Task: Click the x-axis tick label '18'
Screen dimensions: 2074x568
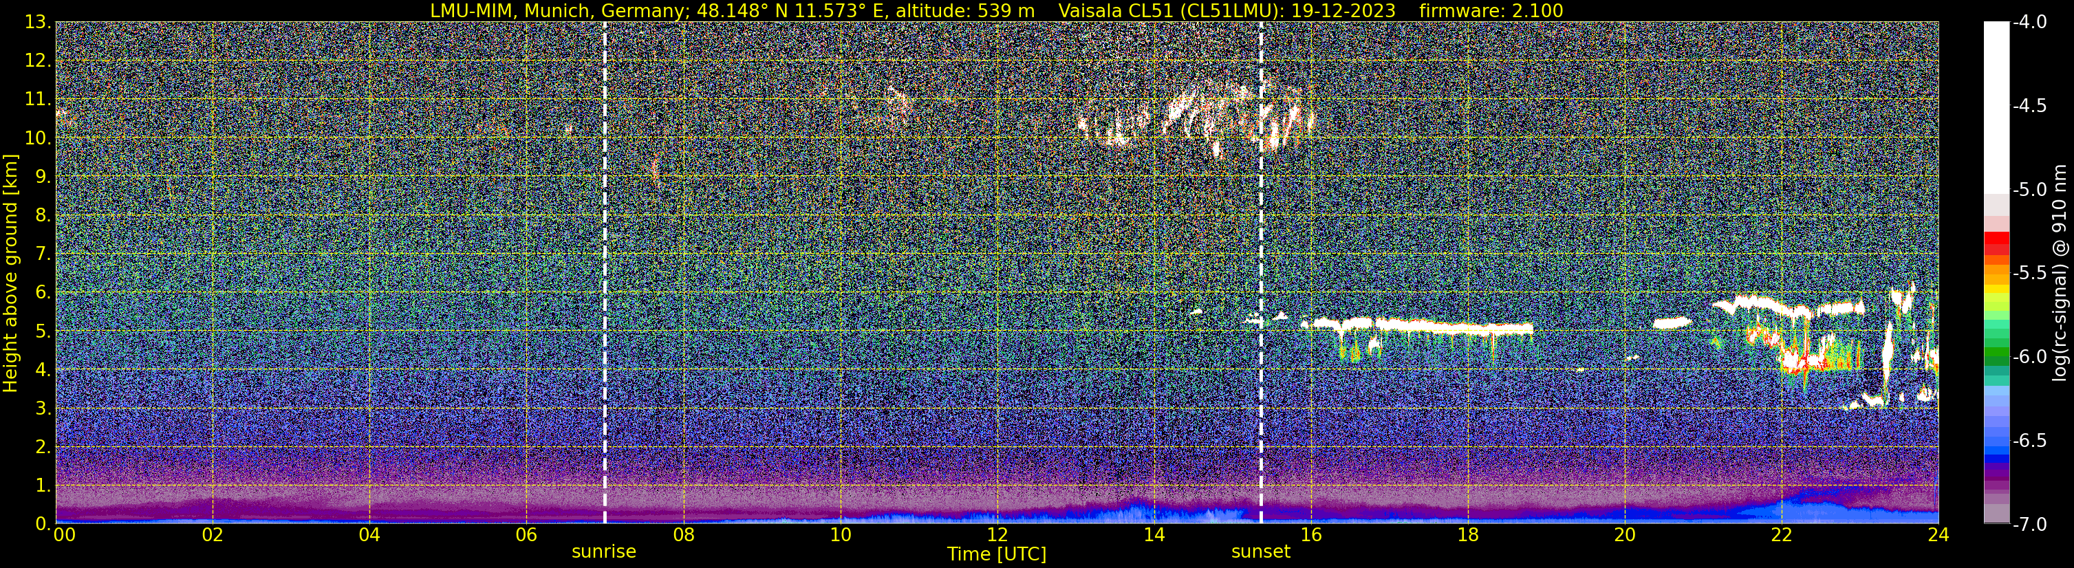Action: coord(1469,534)
